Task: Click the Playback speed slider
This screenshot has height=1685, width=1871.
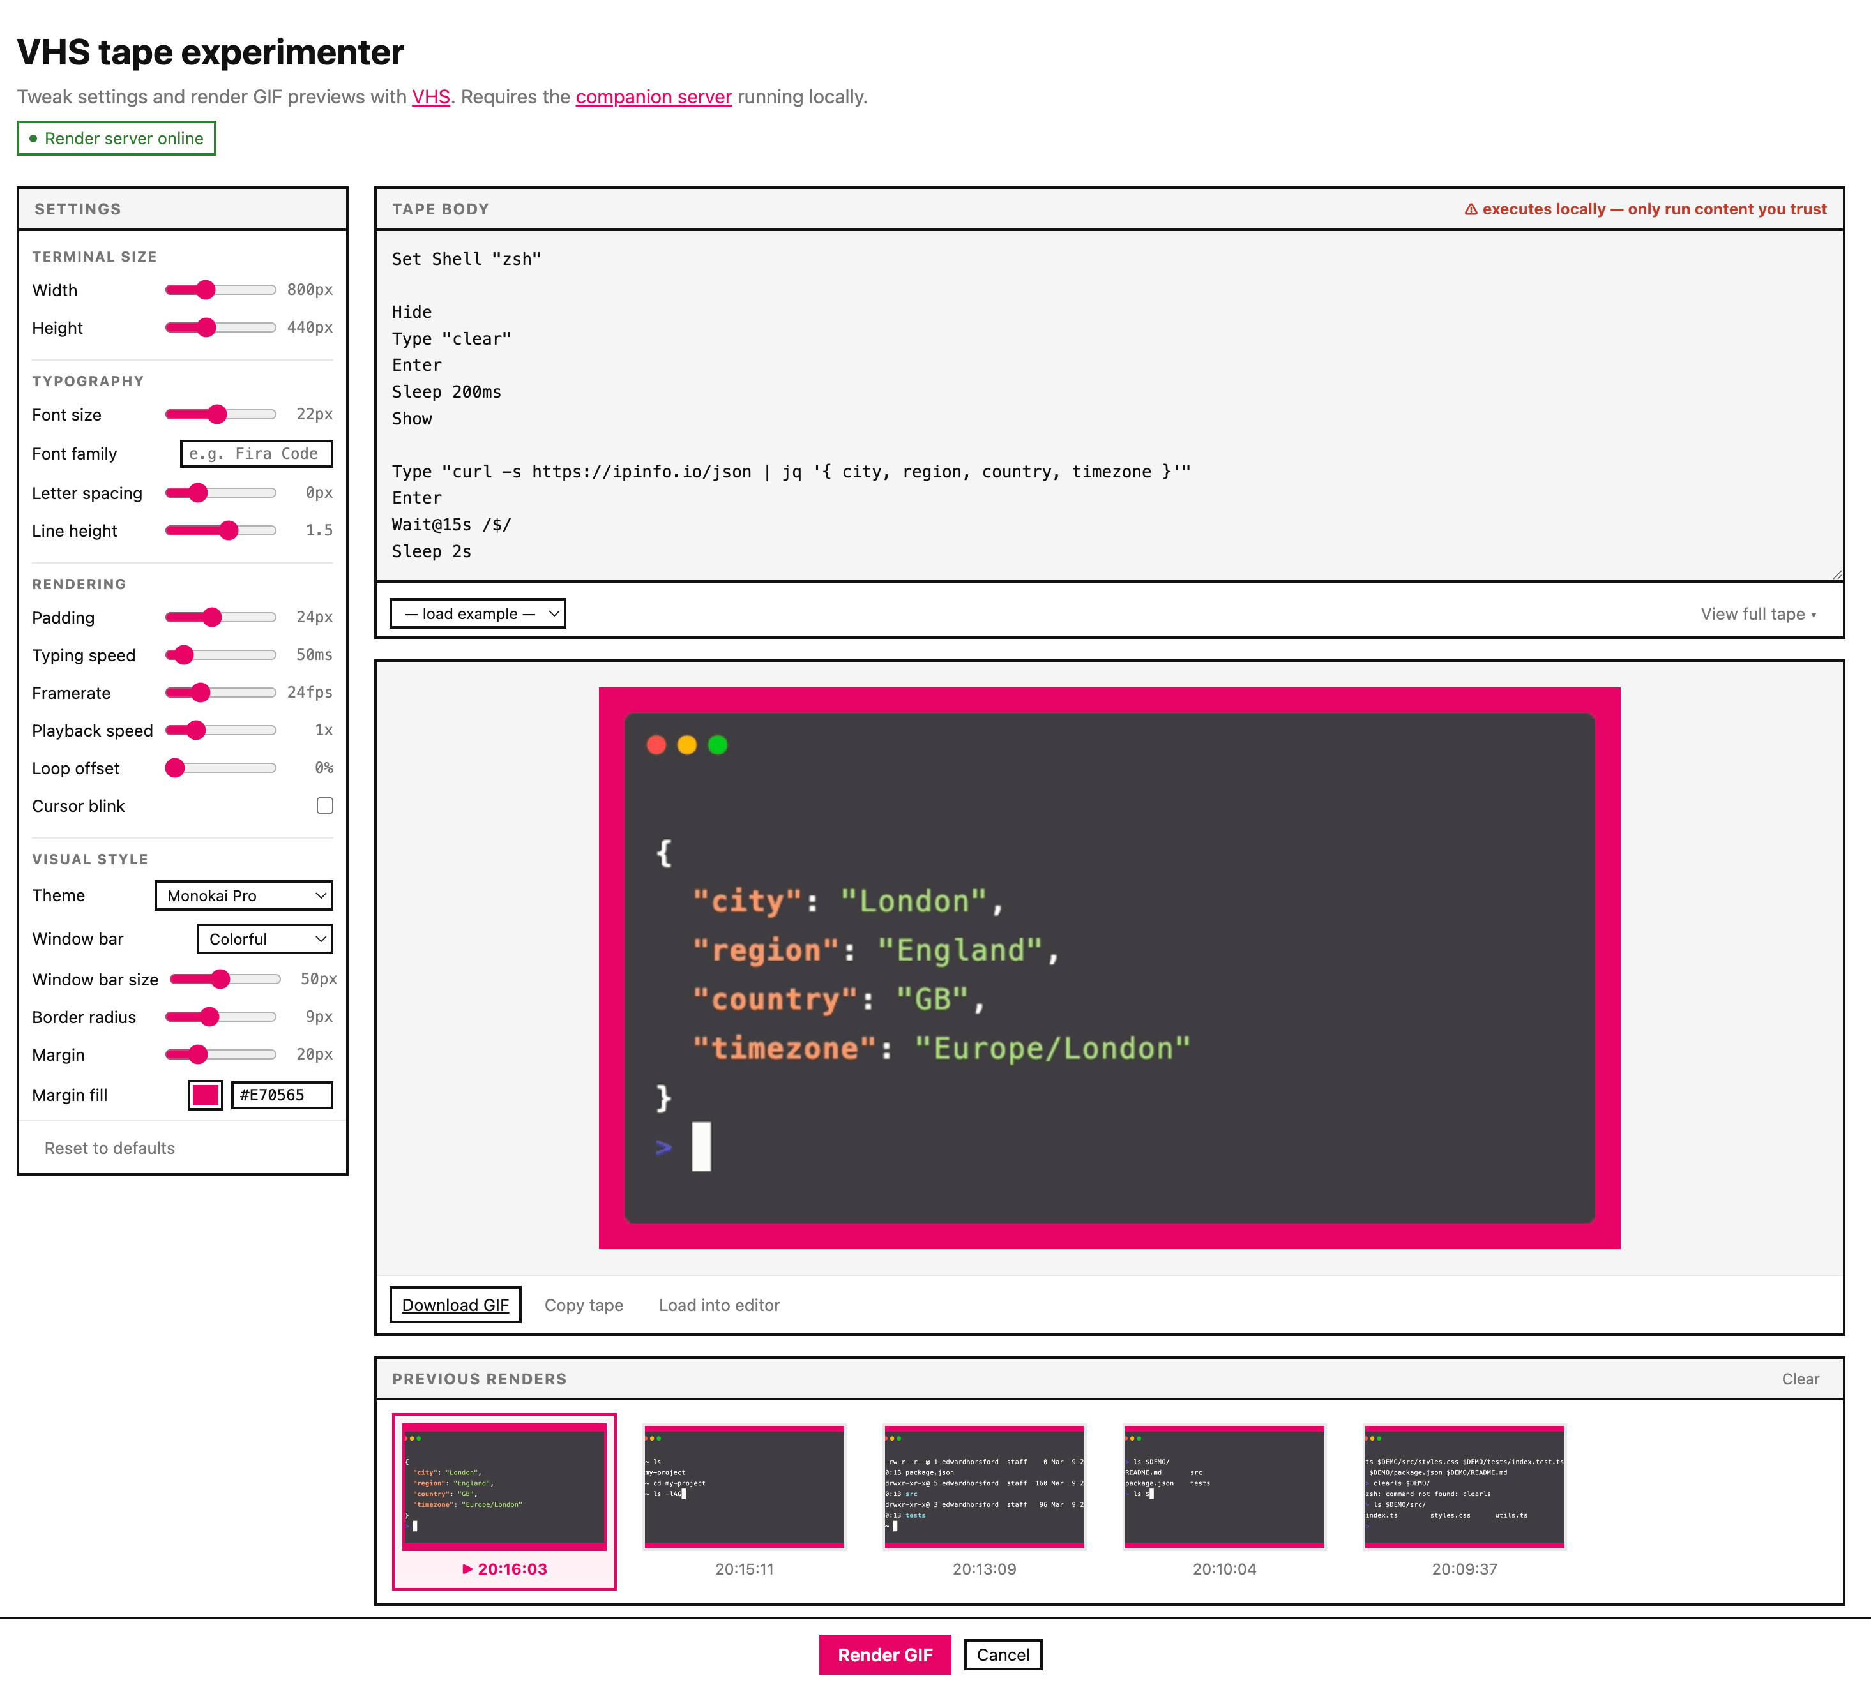Action: pyautogui.click(x=220, y=730)
